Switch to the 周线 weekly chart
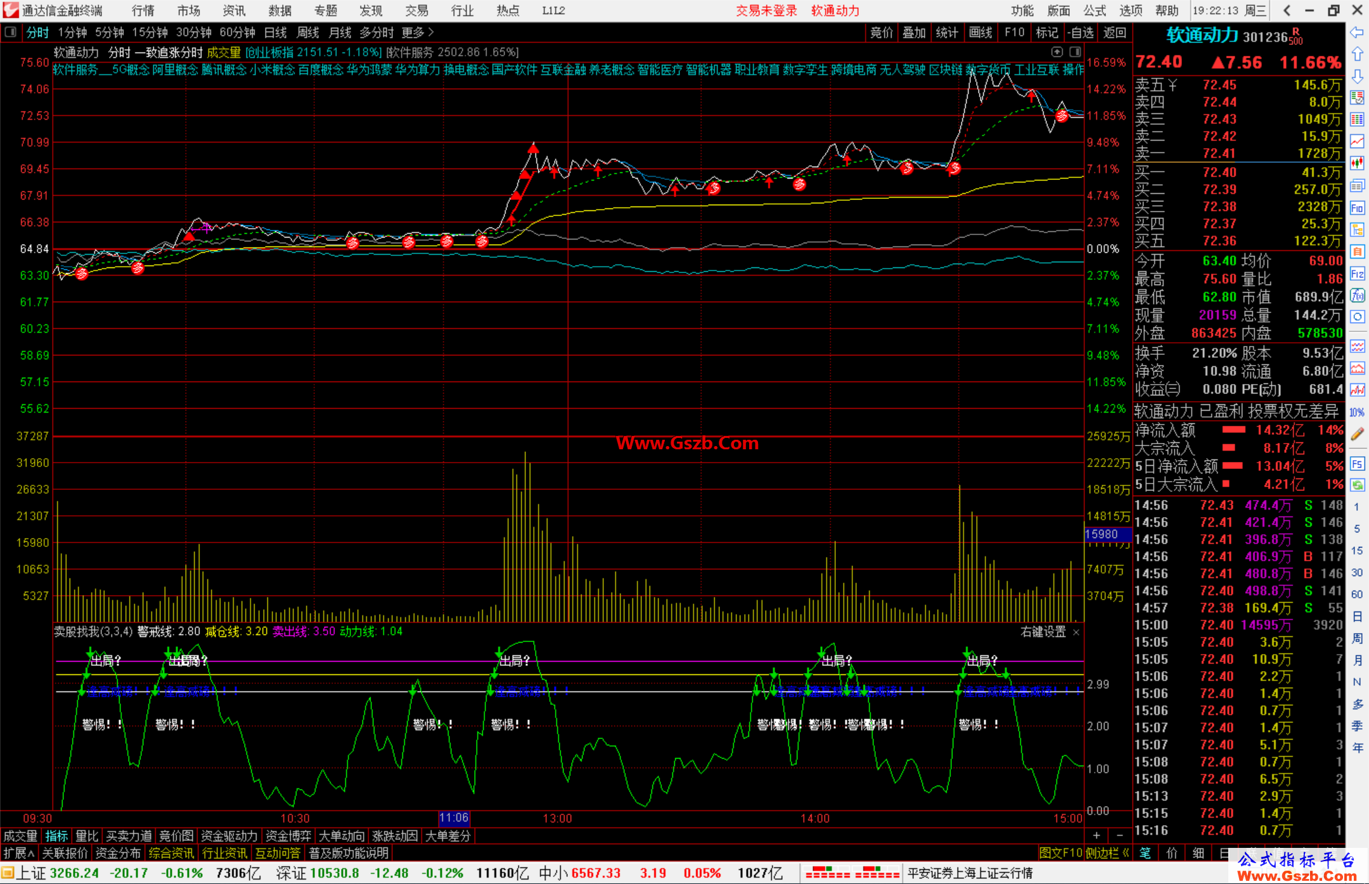 tap(308, 32)
